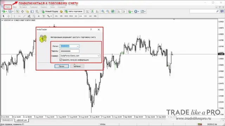The width and height of the screenshot is (225, 126).
Task: Open the Справка menu
Action: pos(62,7)
